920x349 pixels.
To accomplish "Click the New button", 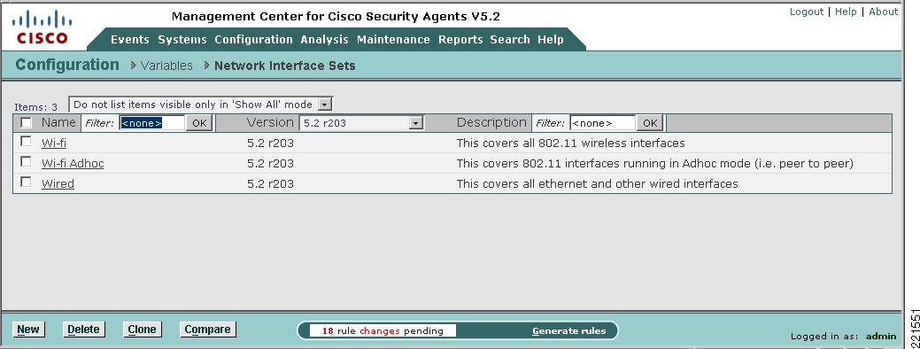I will pyautogui.click(x=28, y=329).
